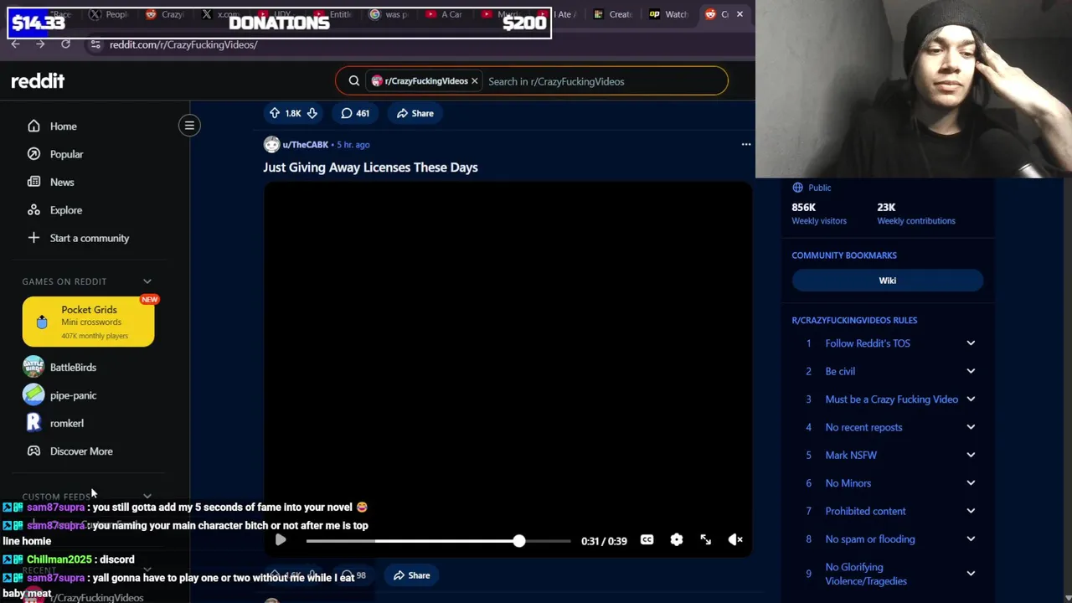Open the three-dot menu on TheCABK post
The width and height of the screenshot is (1072, 603).
[746, 144]
